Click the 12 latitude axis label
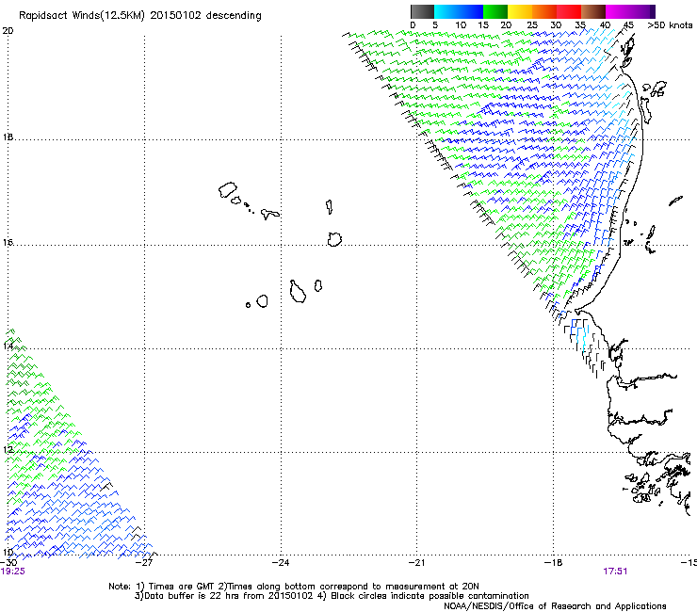Screen dimensions: 697x612 [8, 449]
